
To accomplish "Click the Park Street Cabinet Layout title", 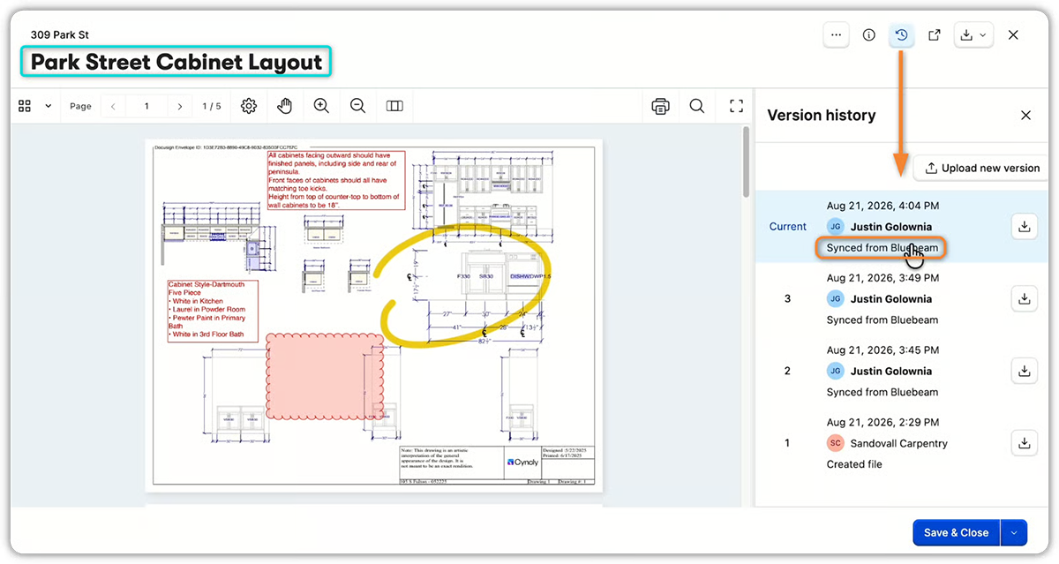I will (176, 63).
